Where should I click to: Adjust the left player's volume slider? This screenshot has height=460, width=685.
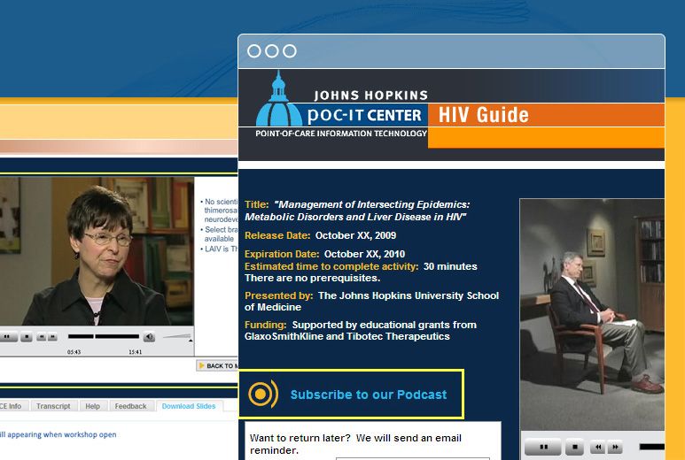(177, 336)
